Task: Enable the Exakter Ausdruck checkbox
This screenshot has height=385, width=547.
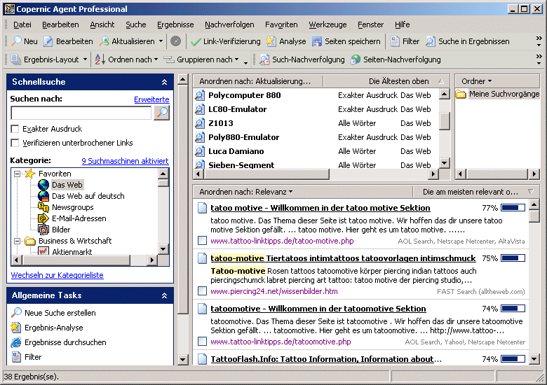Action: click(15, 129)
